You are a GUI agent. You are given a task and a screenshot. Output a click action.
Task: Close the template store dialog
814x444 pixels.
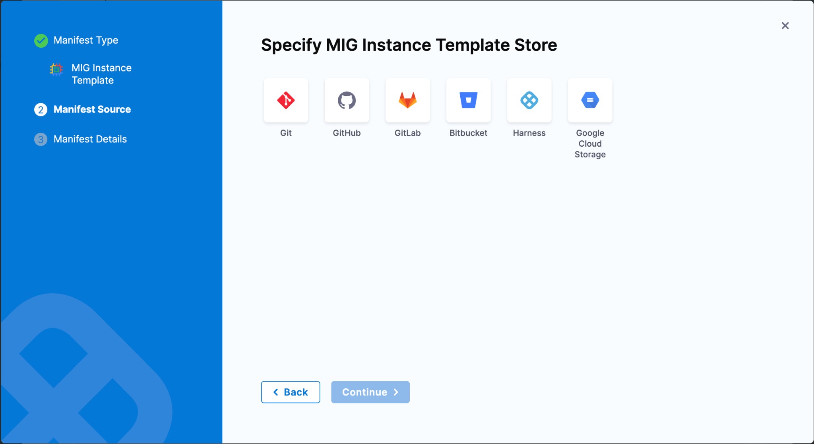pos(785,26)
